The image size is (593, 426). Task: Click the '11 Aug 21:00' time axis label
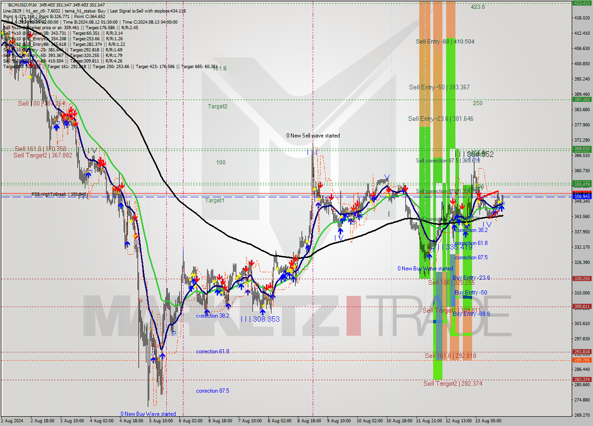click(x=429, y=421)
